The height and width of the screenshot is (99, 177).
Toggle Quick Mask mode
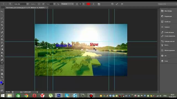point(2,87)
